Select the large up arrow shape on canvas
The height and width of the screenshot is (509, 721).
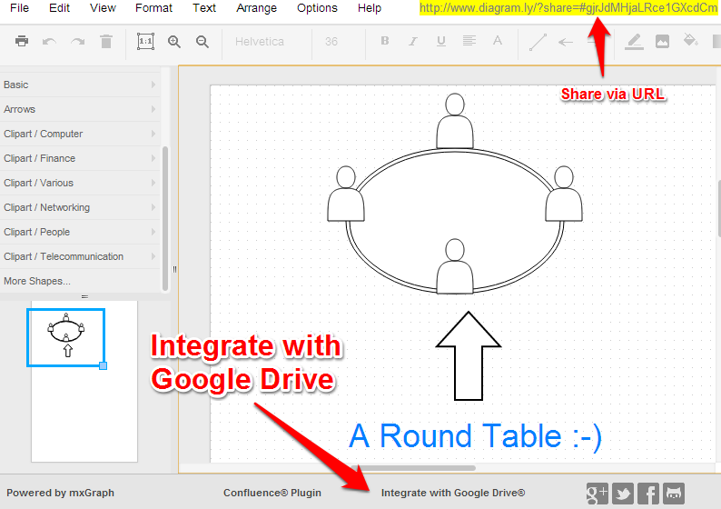point(468,355)
